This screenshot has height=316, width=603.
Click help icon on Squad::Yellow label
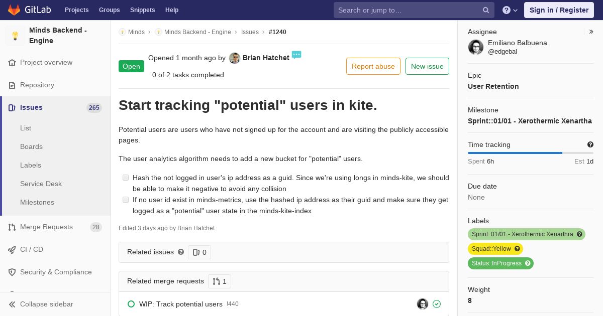tap(517, 249)
